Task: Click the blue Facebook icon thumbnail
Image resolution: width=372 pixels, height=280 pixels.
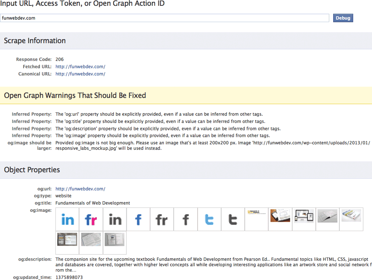Action: click(138, 220)
